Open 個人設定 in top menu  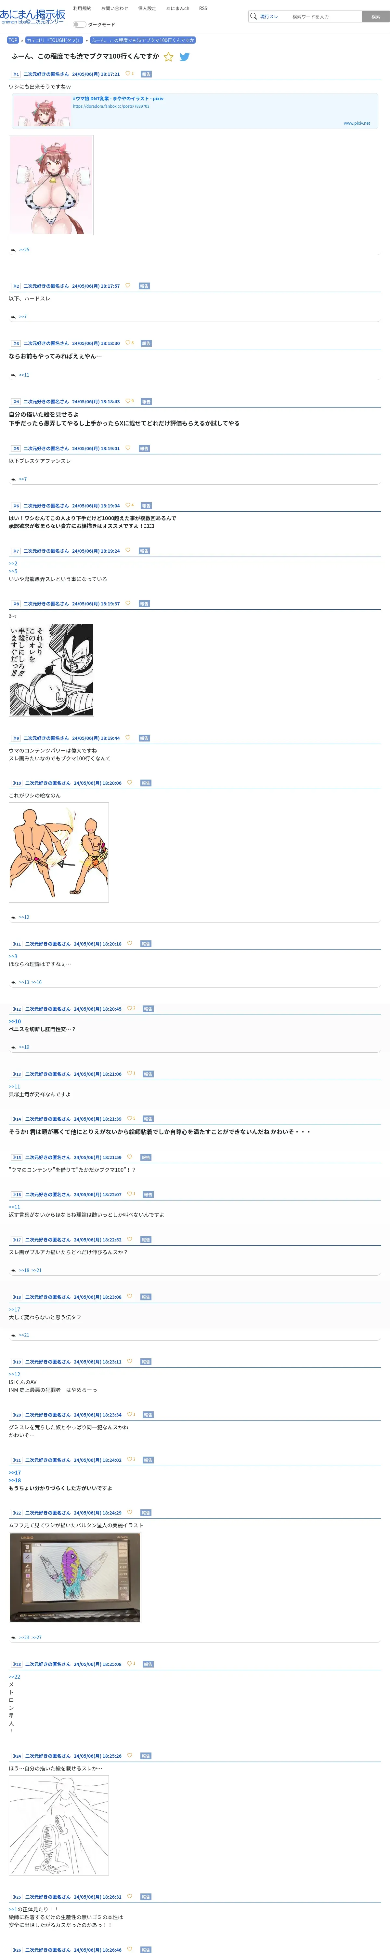click(x=147, y=8)
